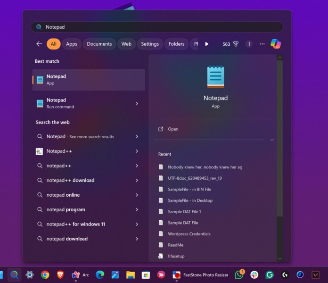The image size is (328, 283).
Task: Select the All filter tab
Action: (x=54, y=44)
